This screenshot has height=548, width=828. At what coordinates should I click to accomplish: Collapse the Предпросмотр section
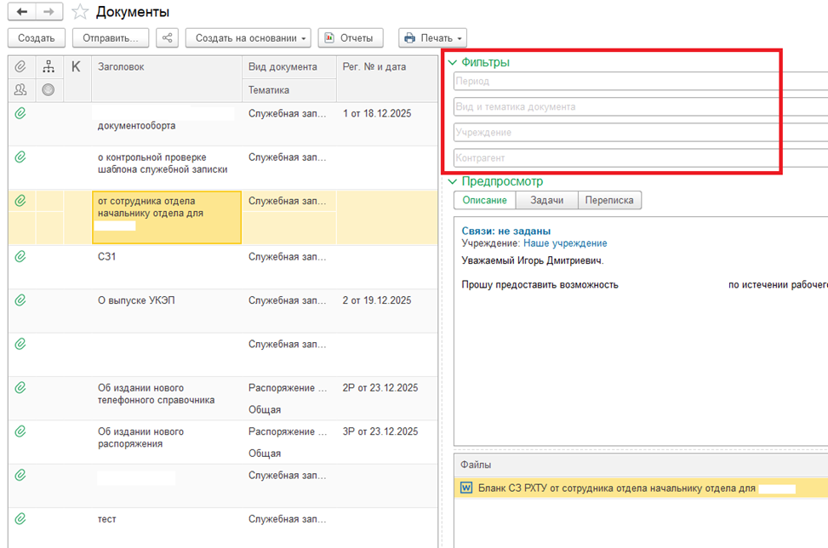coord(453,181)
